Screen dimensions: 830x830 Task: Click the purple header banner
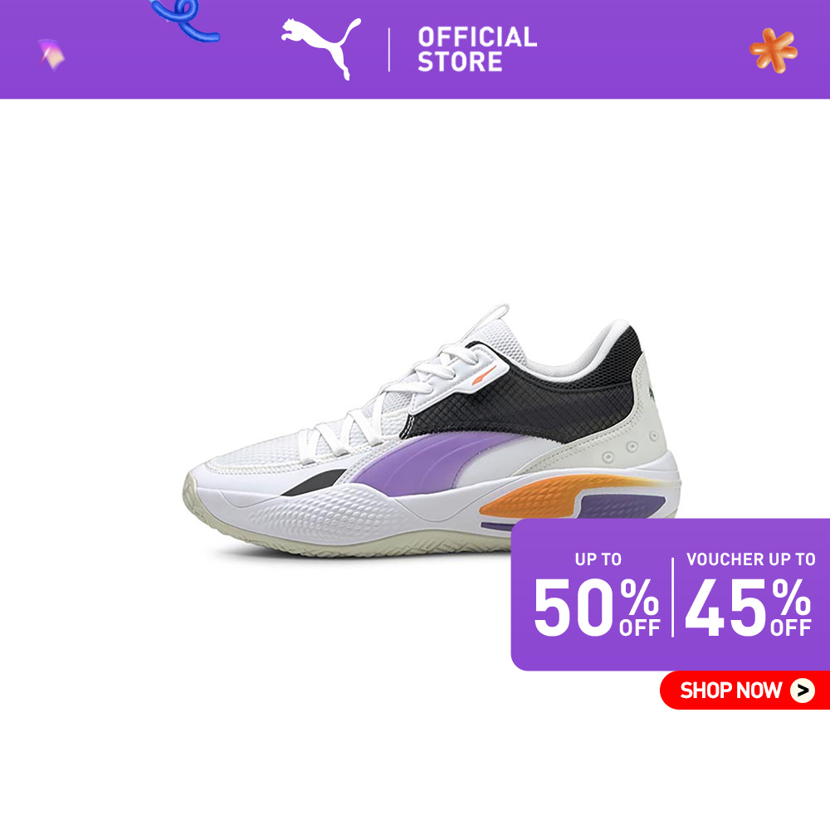415,49
